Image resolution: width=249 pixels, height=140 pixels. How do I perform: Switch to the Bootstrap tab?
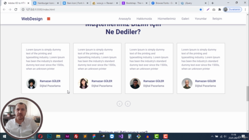click(x=135, y=3)
